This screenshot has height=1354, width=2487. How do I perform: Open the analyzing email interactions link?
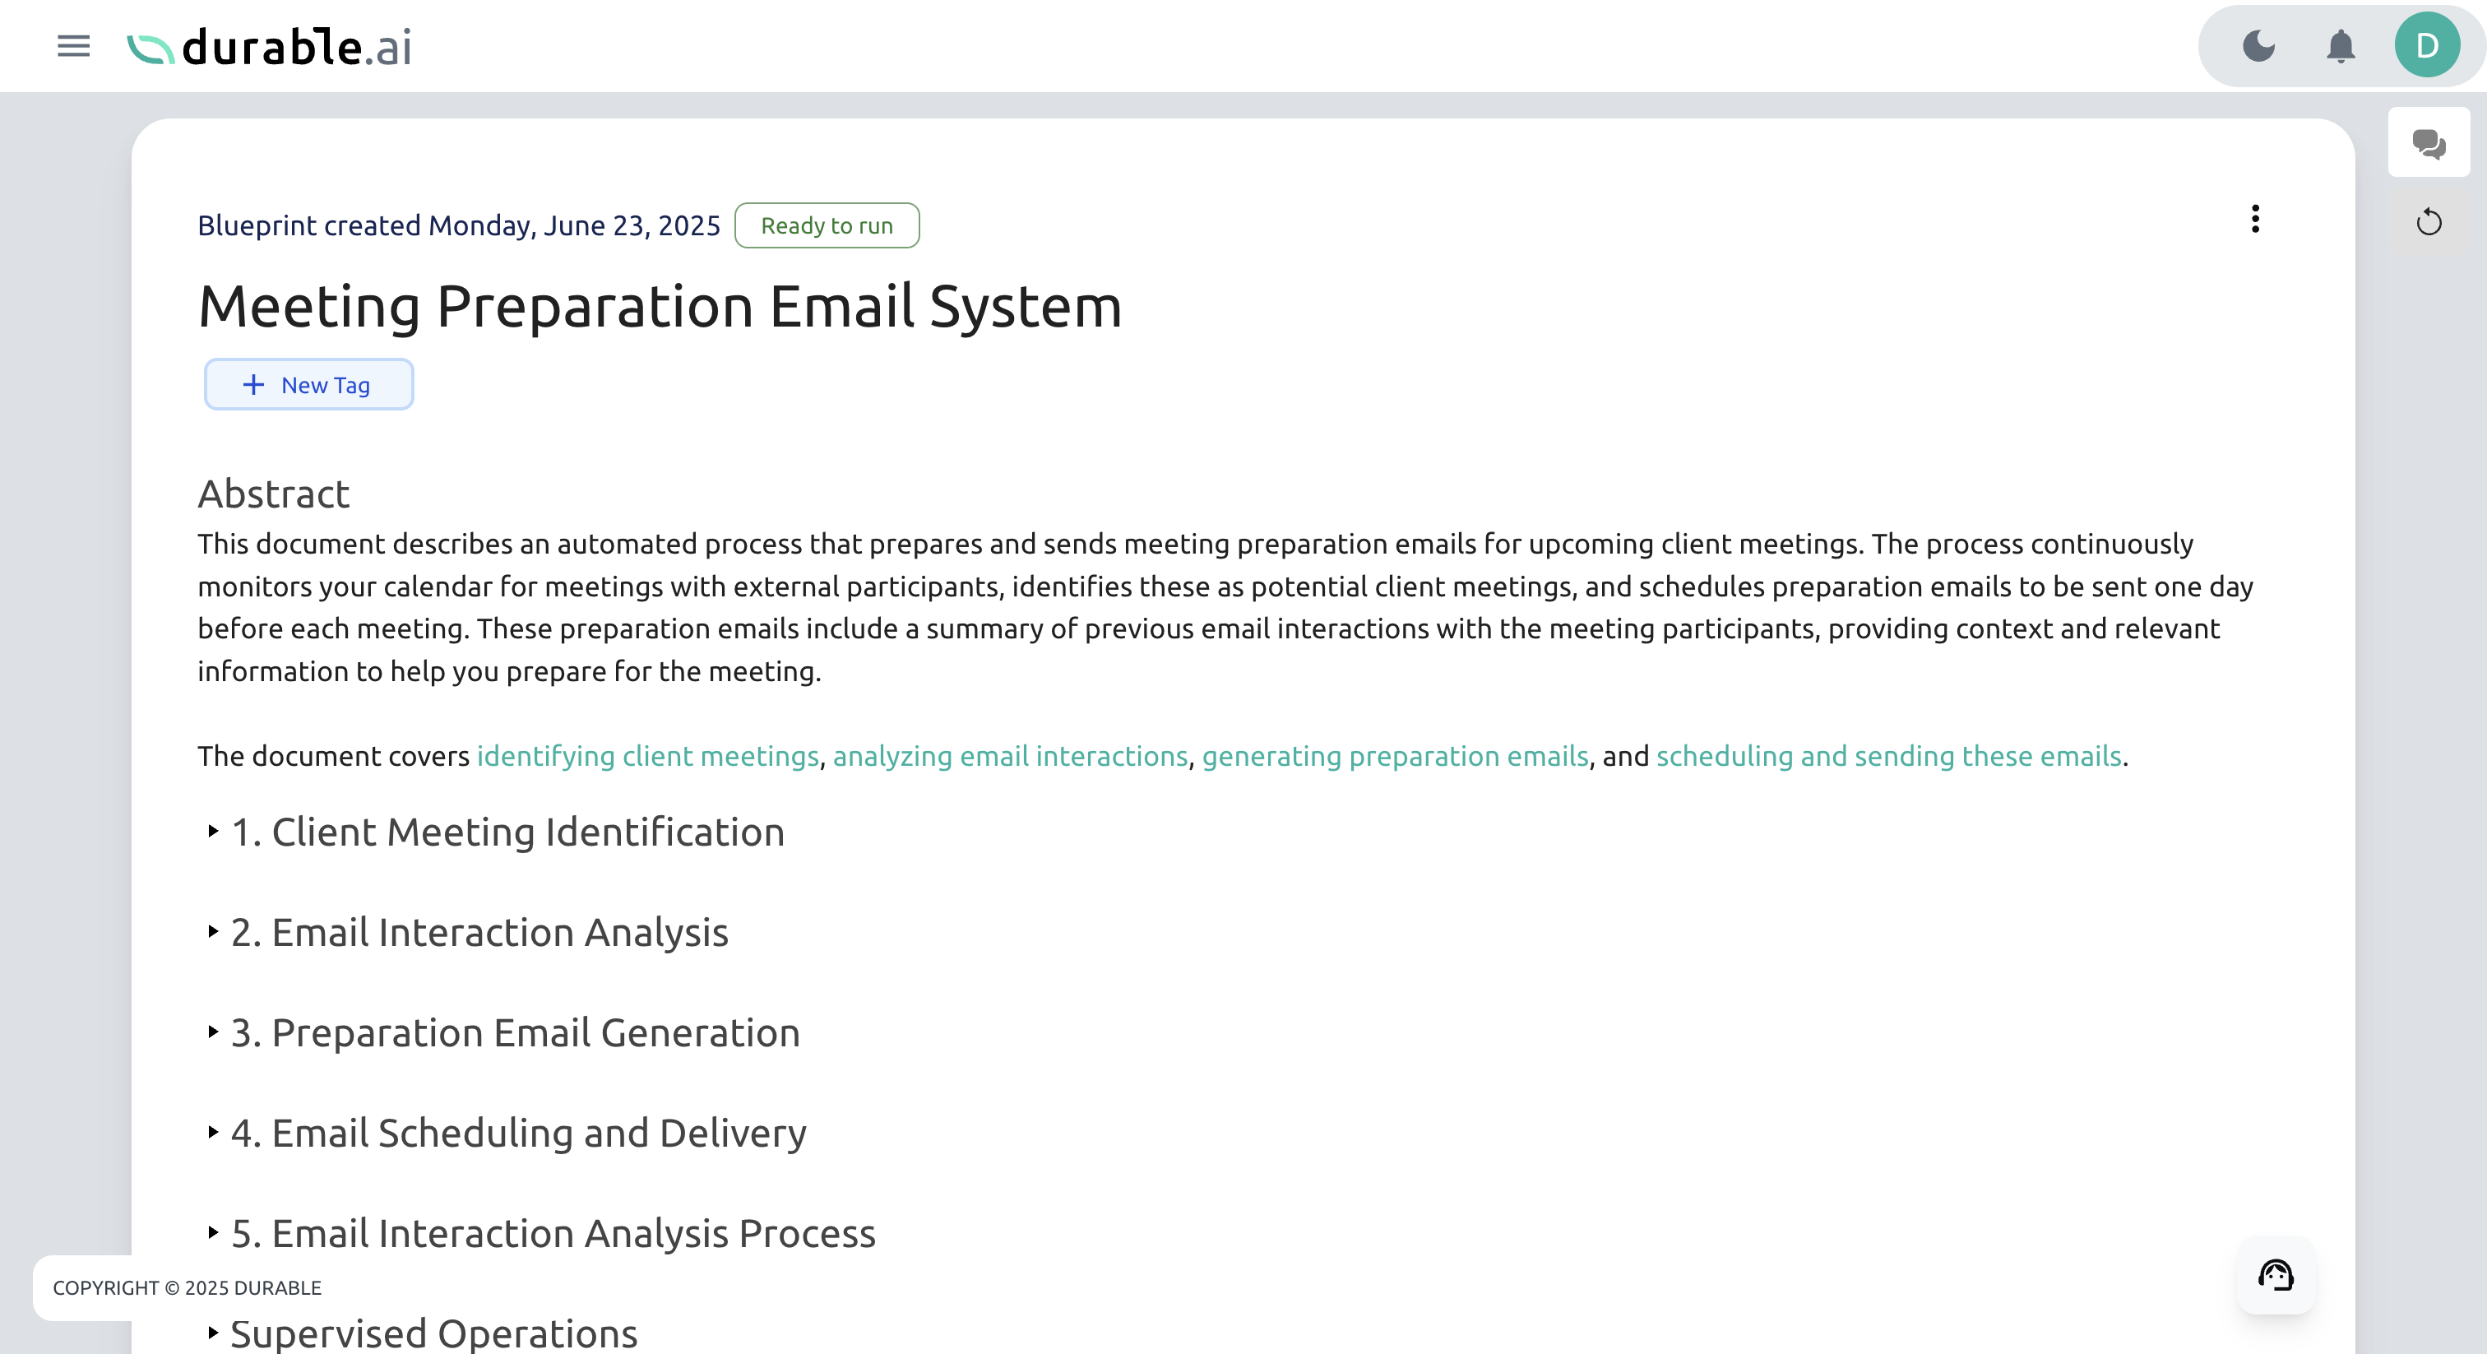tap(1010, 755)
